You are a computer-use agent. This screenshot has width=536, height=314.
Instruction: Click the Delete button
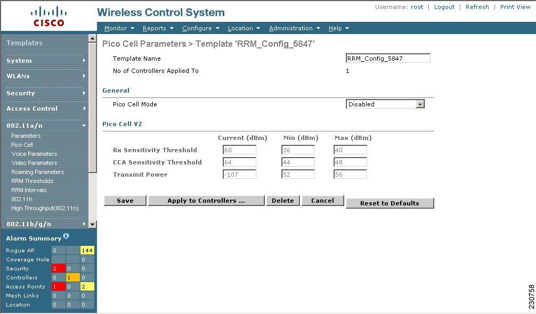point(283,201)
